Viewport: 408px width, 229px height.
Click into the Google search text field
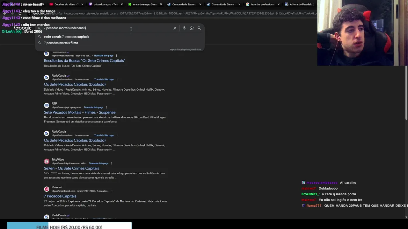[107, 28]
